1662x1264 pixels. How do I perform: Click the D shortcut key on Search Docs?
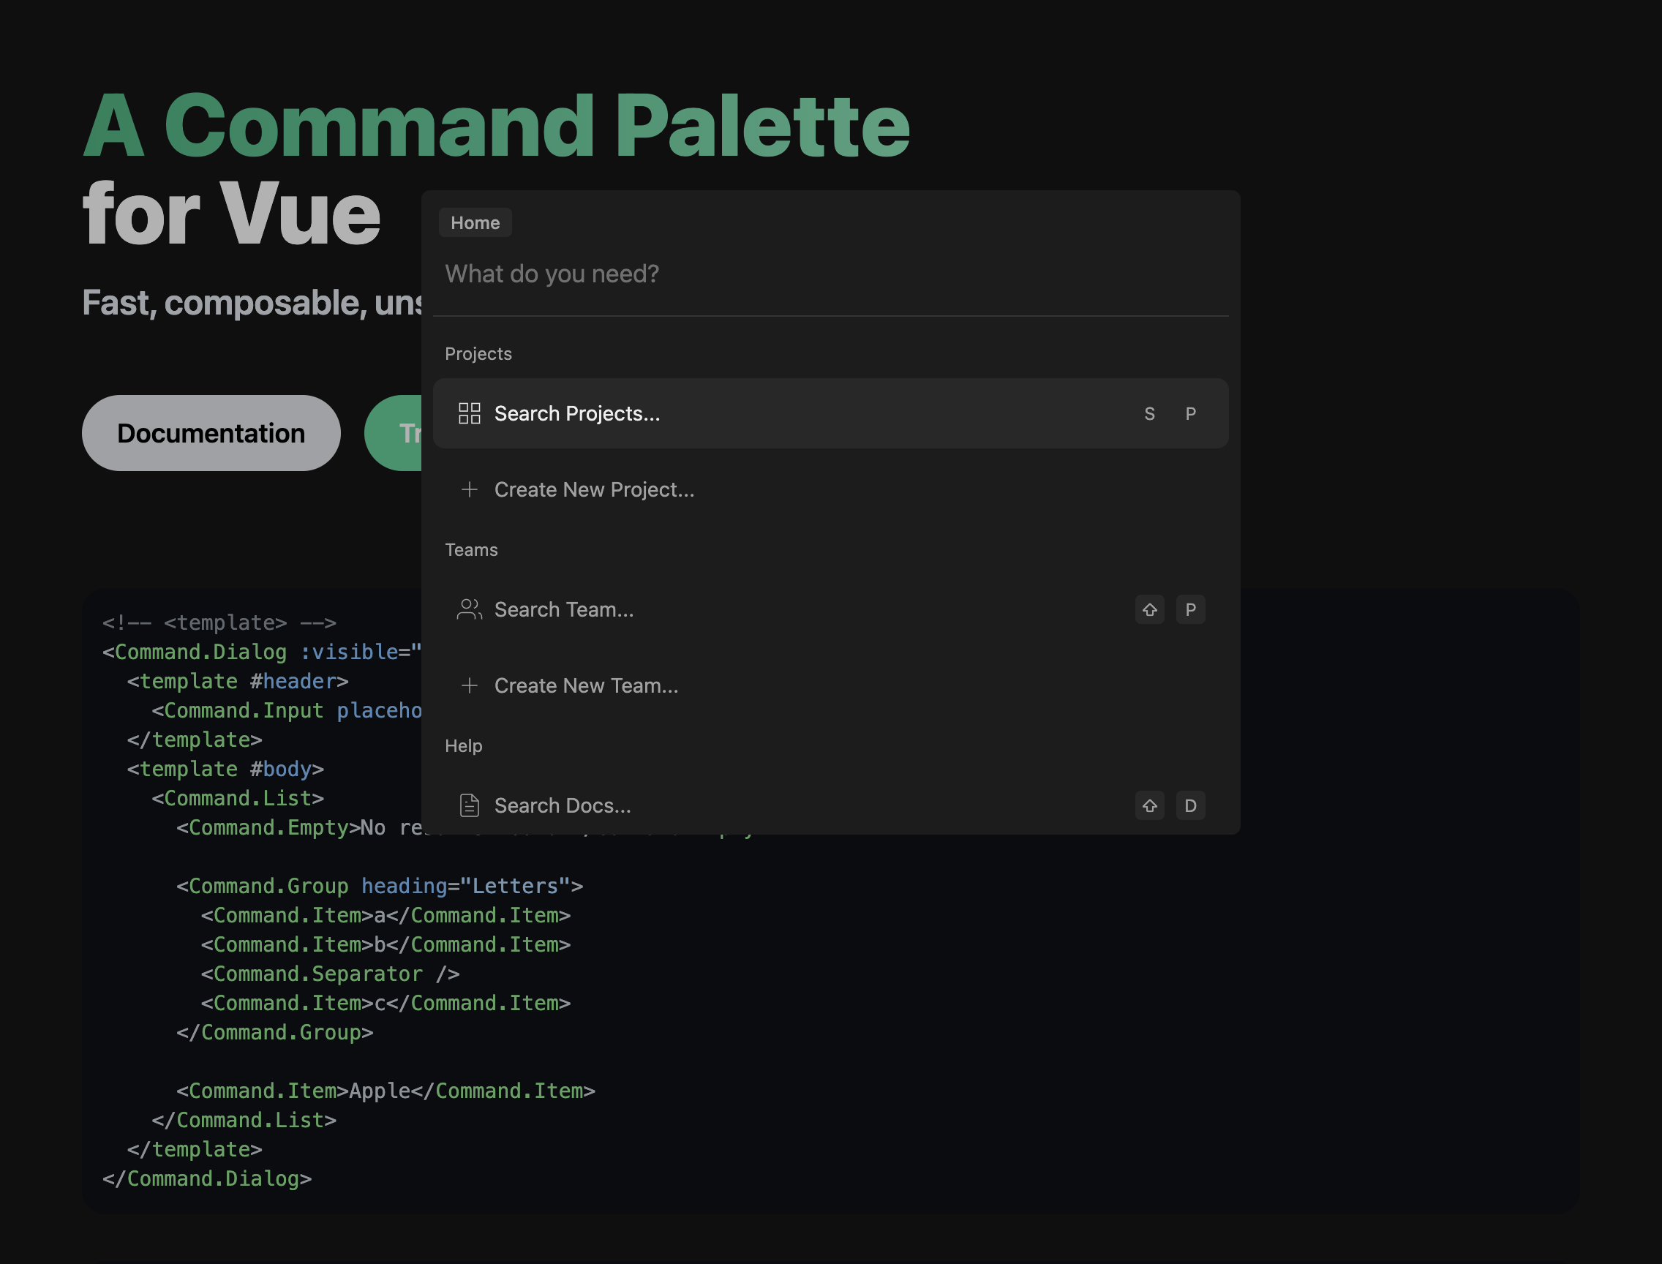[x=1190, y=805]
